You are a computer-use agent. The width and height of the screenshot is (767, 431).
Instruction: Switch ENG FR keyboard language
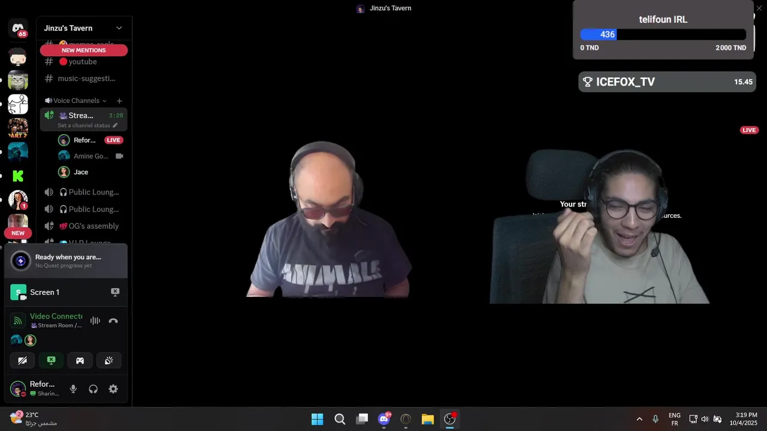pyautogui.click(x=674, y=419)
